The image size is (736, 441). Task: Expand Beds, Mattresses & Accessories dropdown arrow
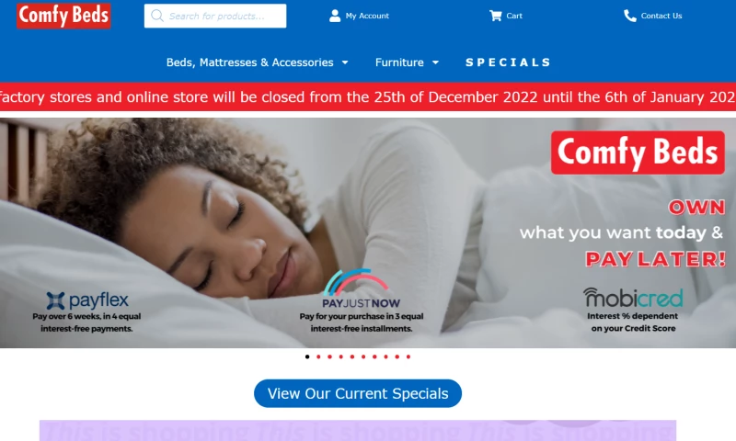[345, 62]
